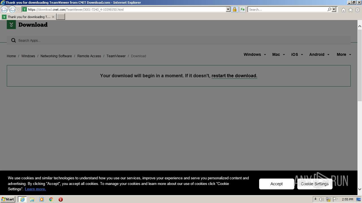Click the 'Learn more.' cookie link
The width and height of the screenshot is (362, 203).
35,189
